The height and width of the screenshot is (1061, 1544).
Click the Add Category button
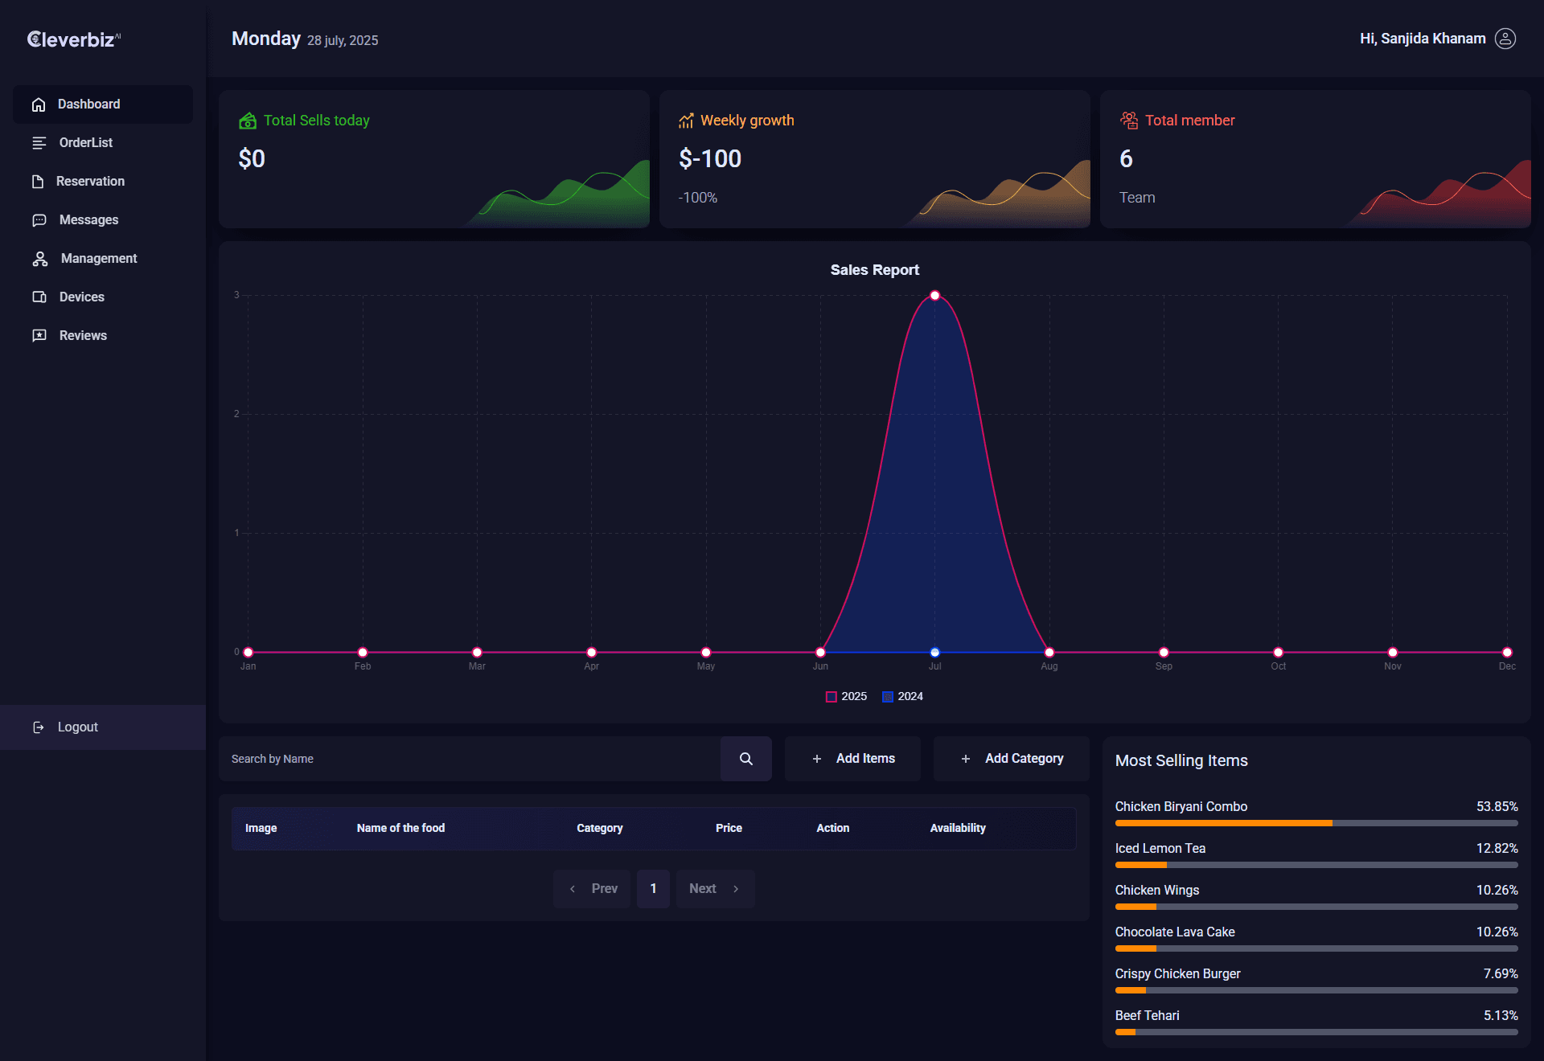click(1012, 759)
